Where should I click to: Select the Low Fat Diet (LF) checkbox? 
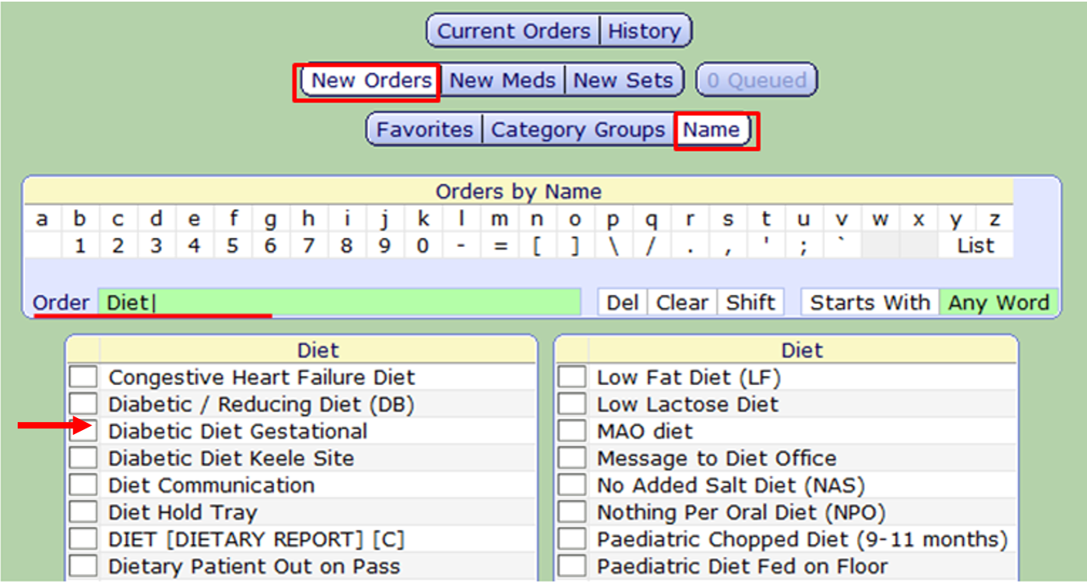[x=572, y=376]
